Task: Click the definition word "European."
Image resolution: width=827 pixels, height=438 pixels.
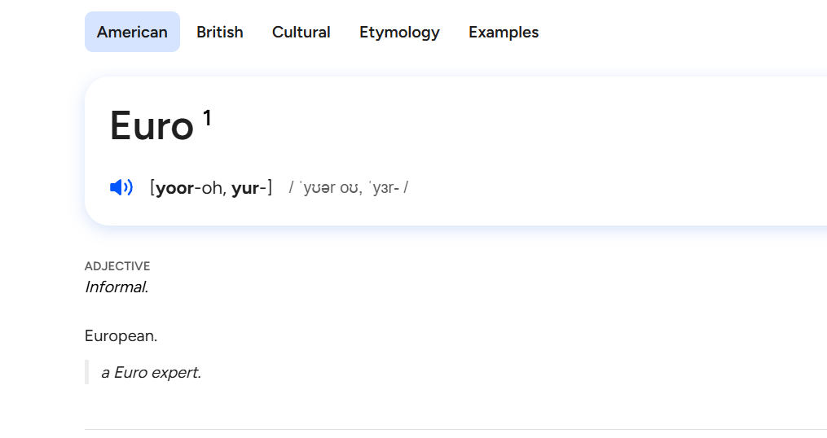Action: pyautogui.click(x=121, y=335)
